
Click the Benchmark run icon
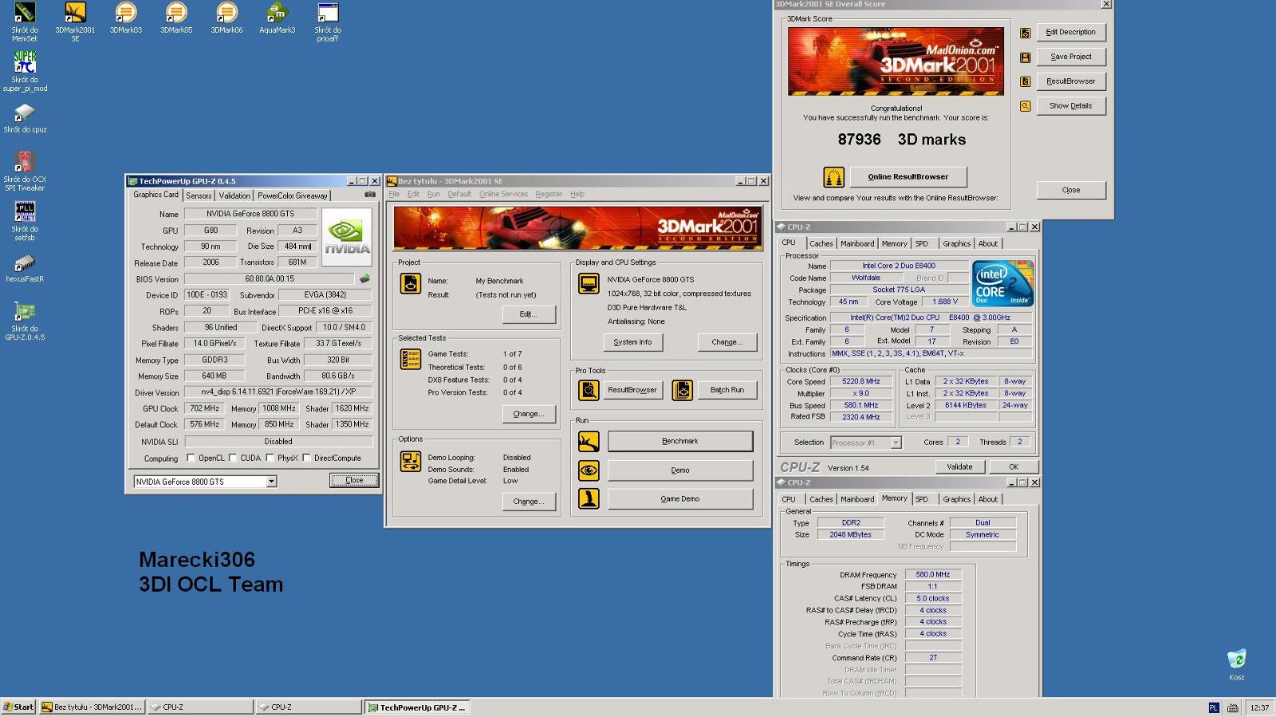(x=589, y=441)
